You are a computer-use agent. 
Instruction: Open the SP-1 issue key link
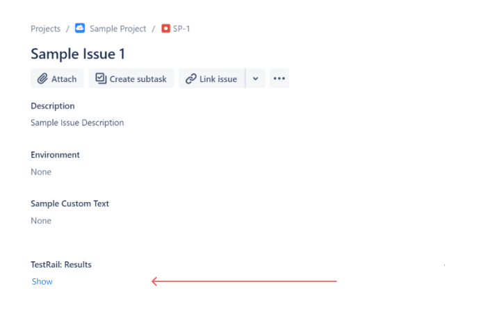(181, 28)
